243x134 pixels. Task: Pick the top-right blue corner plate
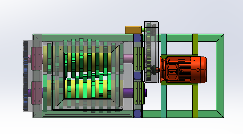[x=138, y=38]
